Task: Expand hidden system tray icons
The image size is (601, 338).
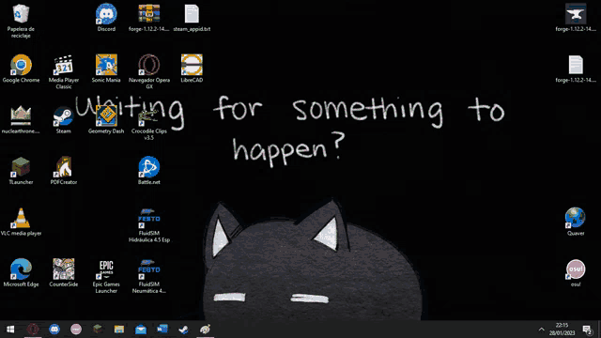Action: coord(541,330)
